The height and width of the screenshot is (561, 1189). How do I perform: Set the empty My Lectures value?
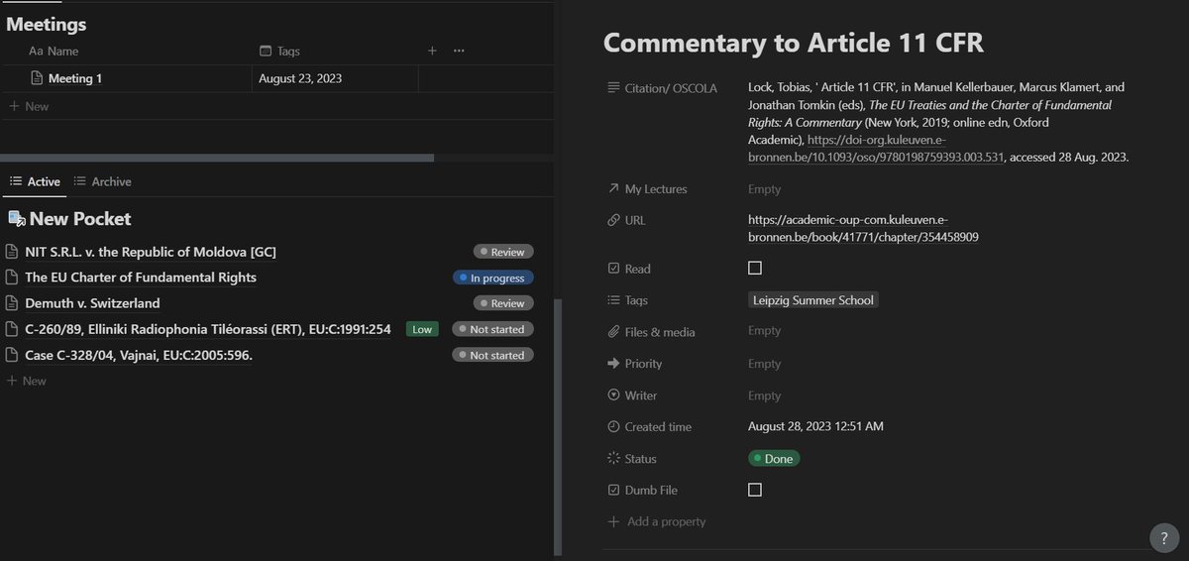(765, 189)
